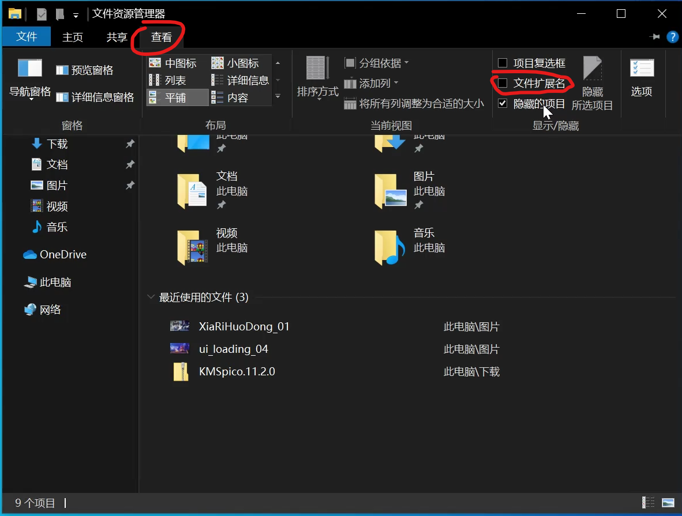The height and width of the screenshot is (516, 682).
Task: Open the 选项 button
Action: tap(642, 78)
